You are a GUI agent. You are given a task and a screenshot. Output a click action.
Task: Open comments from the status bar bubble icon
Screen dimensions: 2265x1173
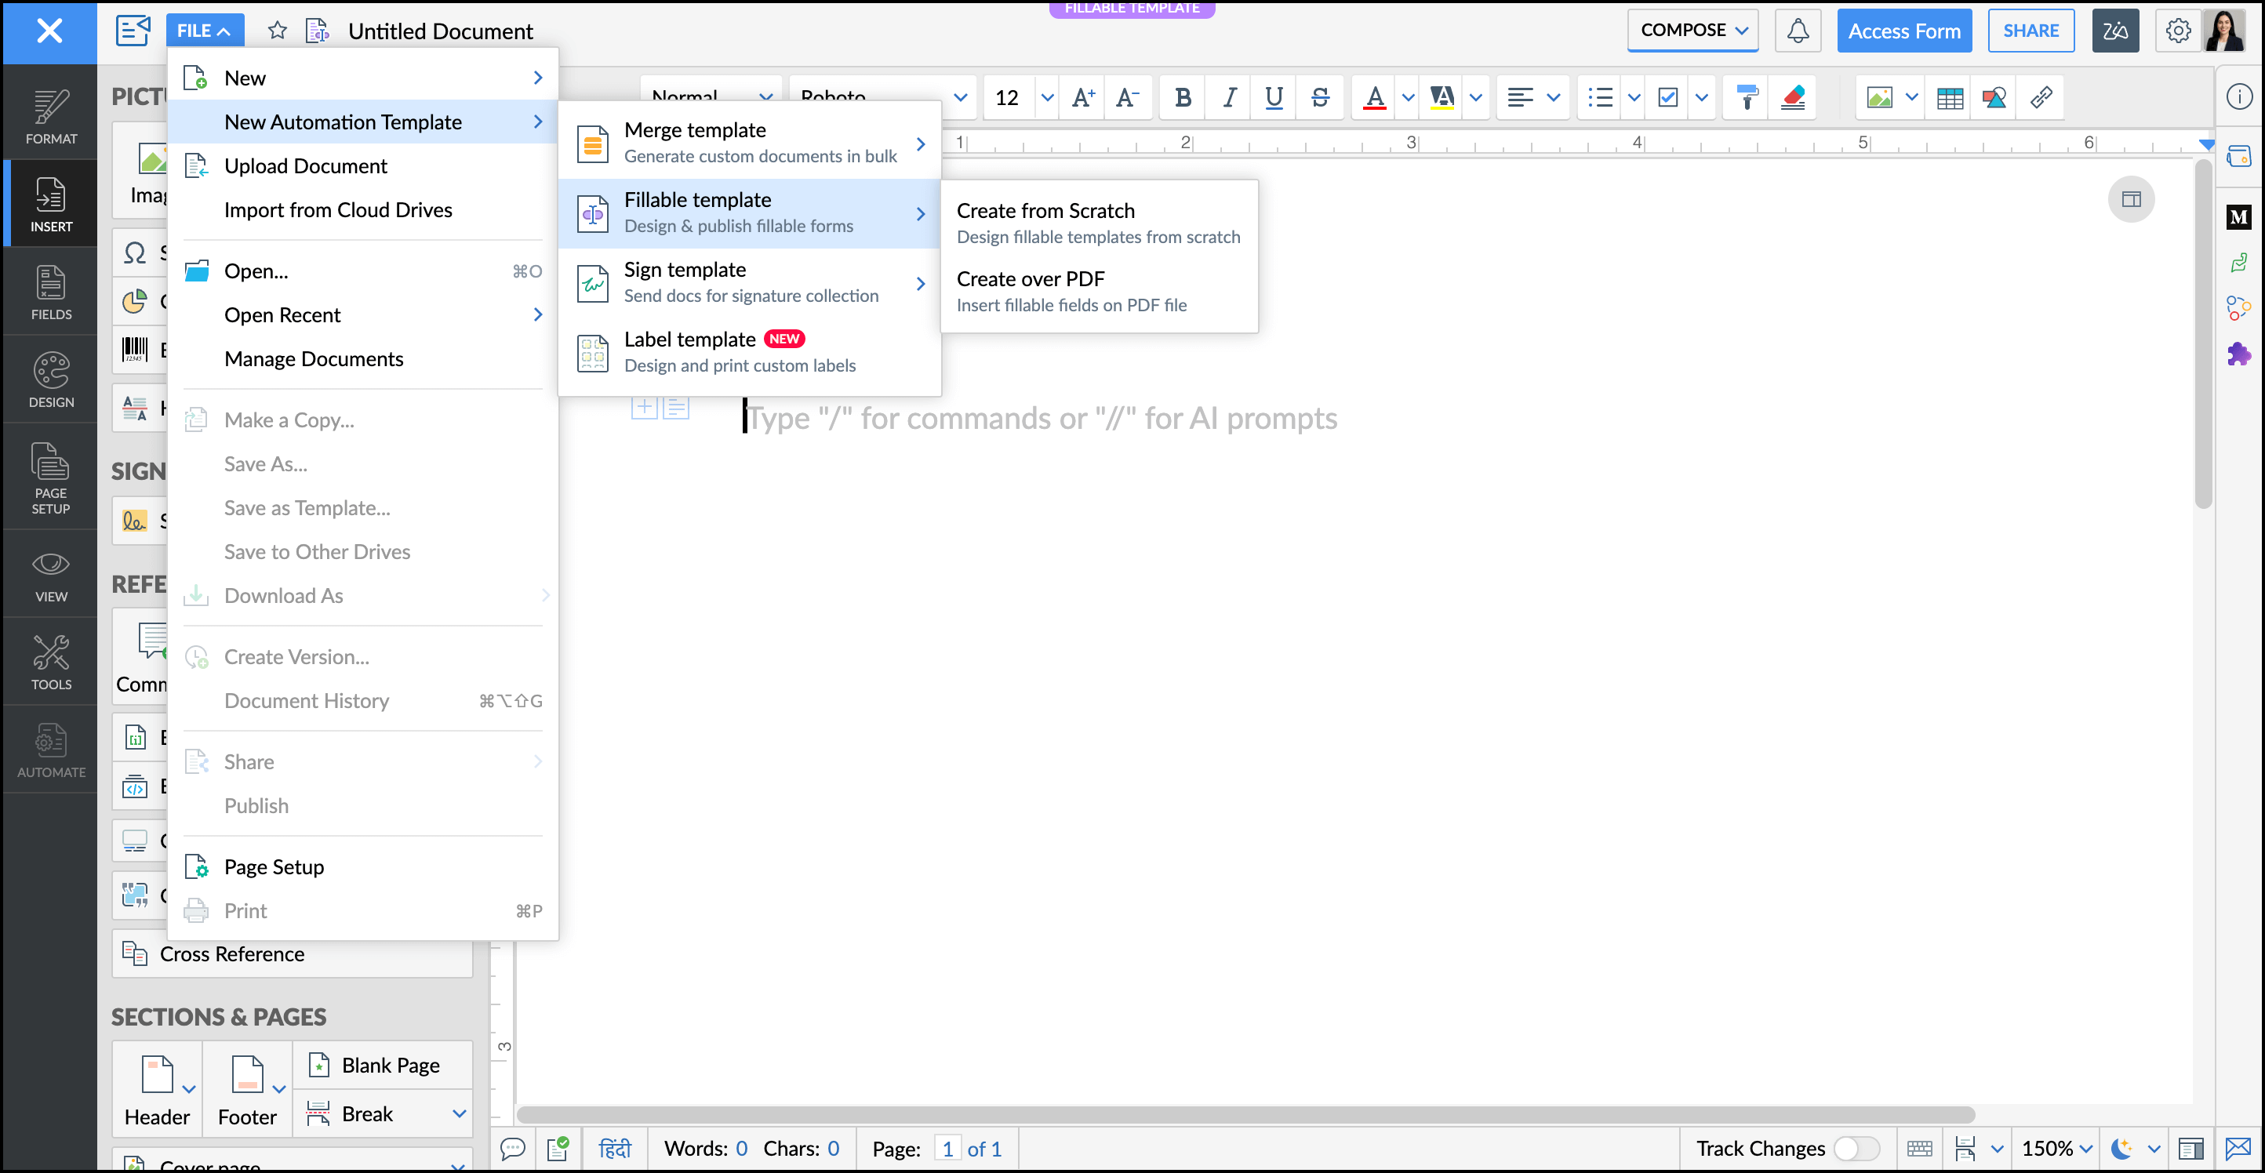click(x=514, y=1147)
